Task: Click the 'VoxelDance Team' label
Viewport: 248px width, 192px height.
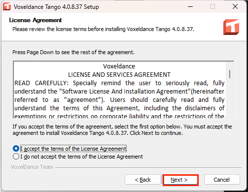Action: coord(32,167)
